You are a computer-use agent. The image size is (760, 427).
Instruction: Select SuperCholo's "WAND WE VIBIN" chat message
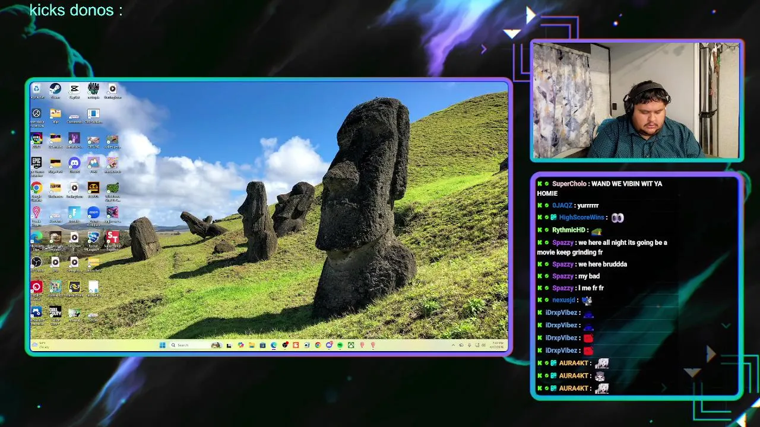tap(600, 189)
